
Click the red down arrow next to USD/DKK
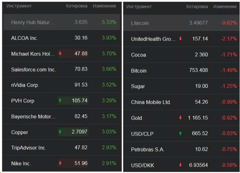point(181,165)
